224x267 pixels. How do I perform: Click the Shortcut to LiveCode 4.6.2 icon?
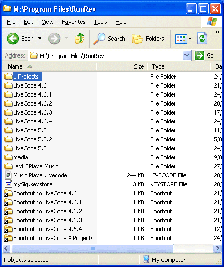8,211
